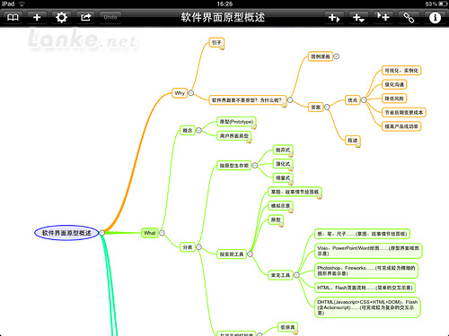
Task: Open settings with the gear icon
Action: coord(61,17)
